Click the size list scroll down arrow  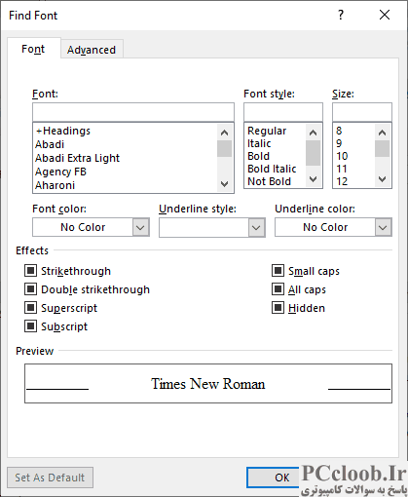(x=382, y=179)
